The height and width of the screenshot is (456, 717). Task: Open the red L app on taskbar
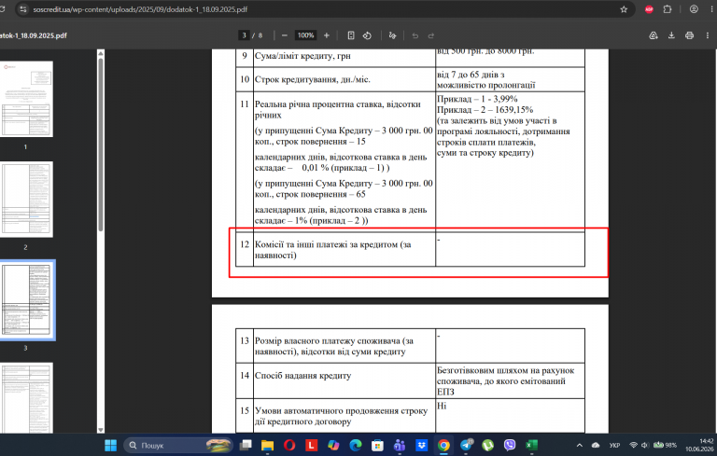[x=312, y=445]
